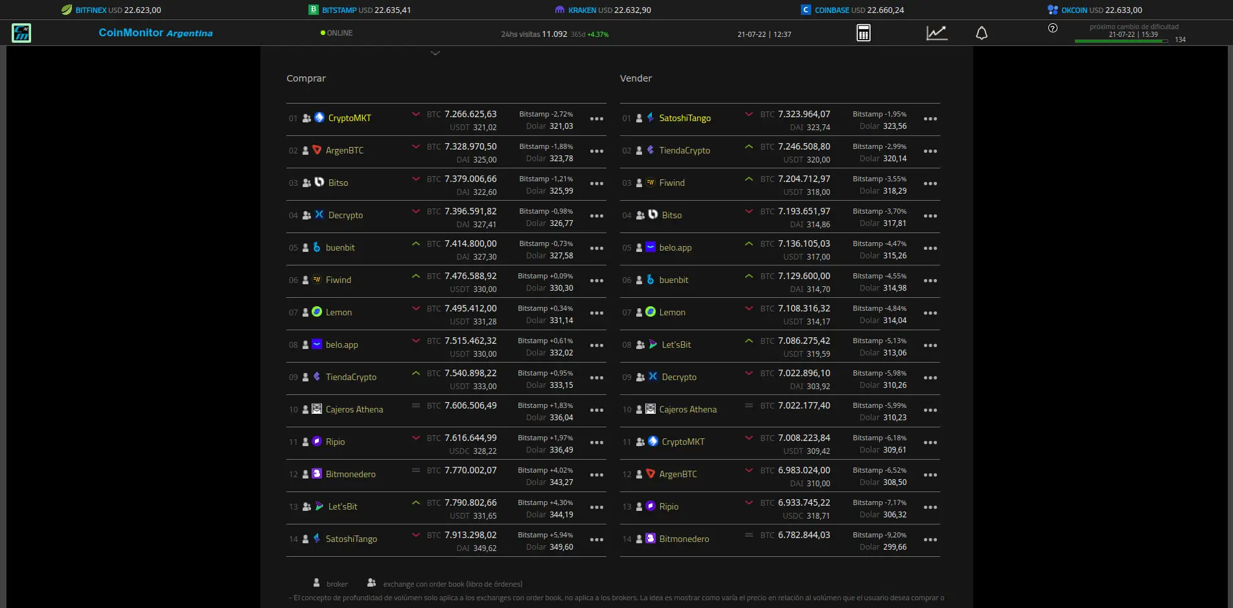Click the Coinbase USD 22.660,24 ticker

pos(853,10)
